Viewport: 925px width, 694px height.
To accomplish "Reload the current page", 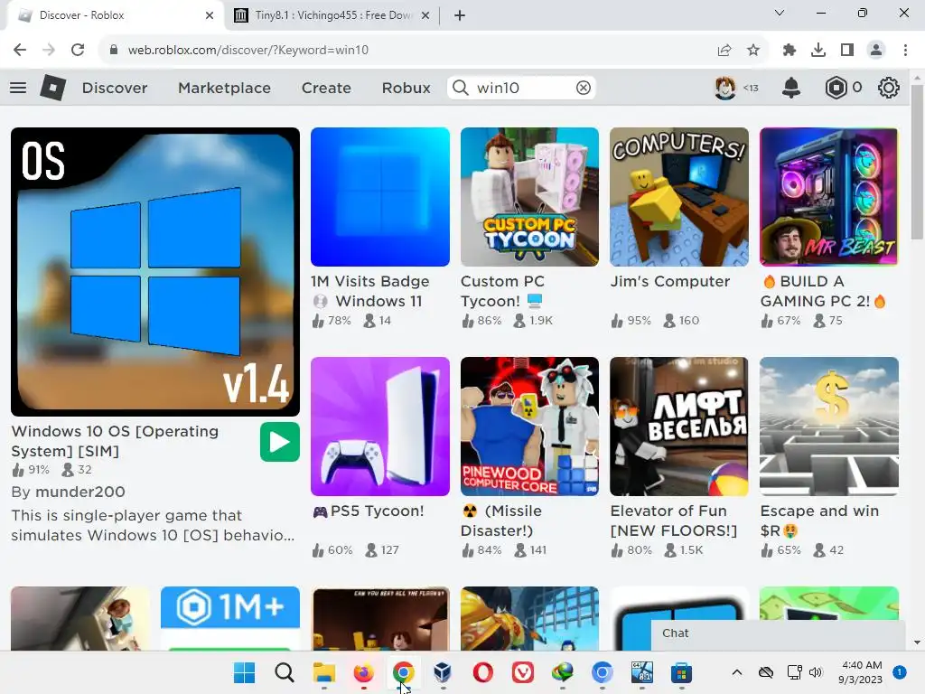I will click(78, 51).
